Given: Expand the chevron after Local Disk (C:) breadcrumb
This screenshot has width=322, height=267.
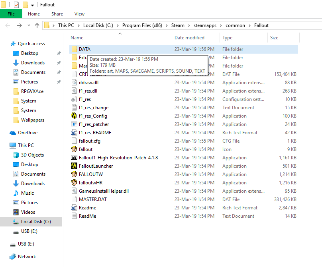Looking at the screenshot, I should tap(118, 25).
